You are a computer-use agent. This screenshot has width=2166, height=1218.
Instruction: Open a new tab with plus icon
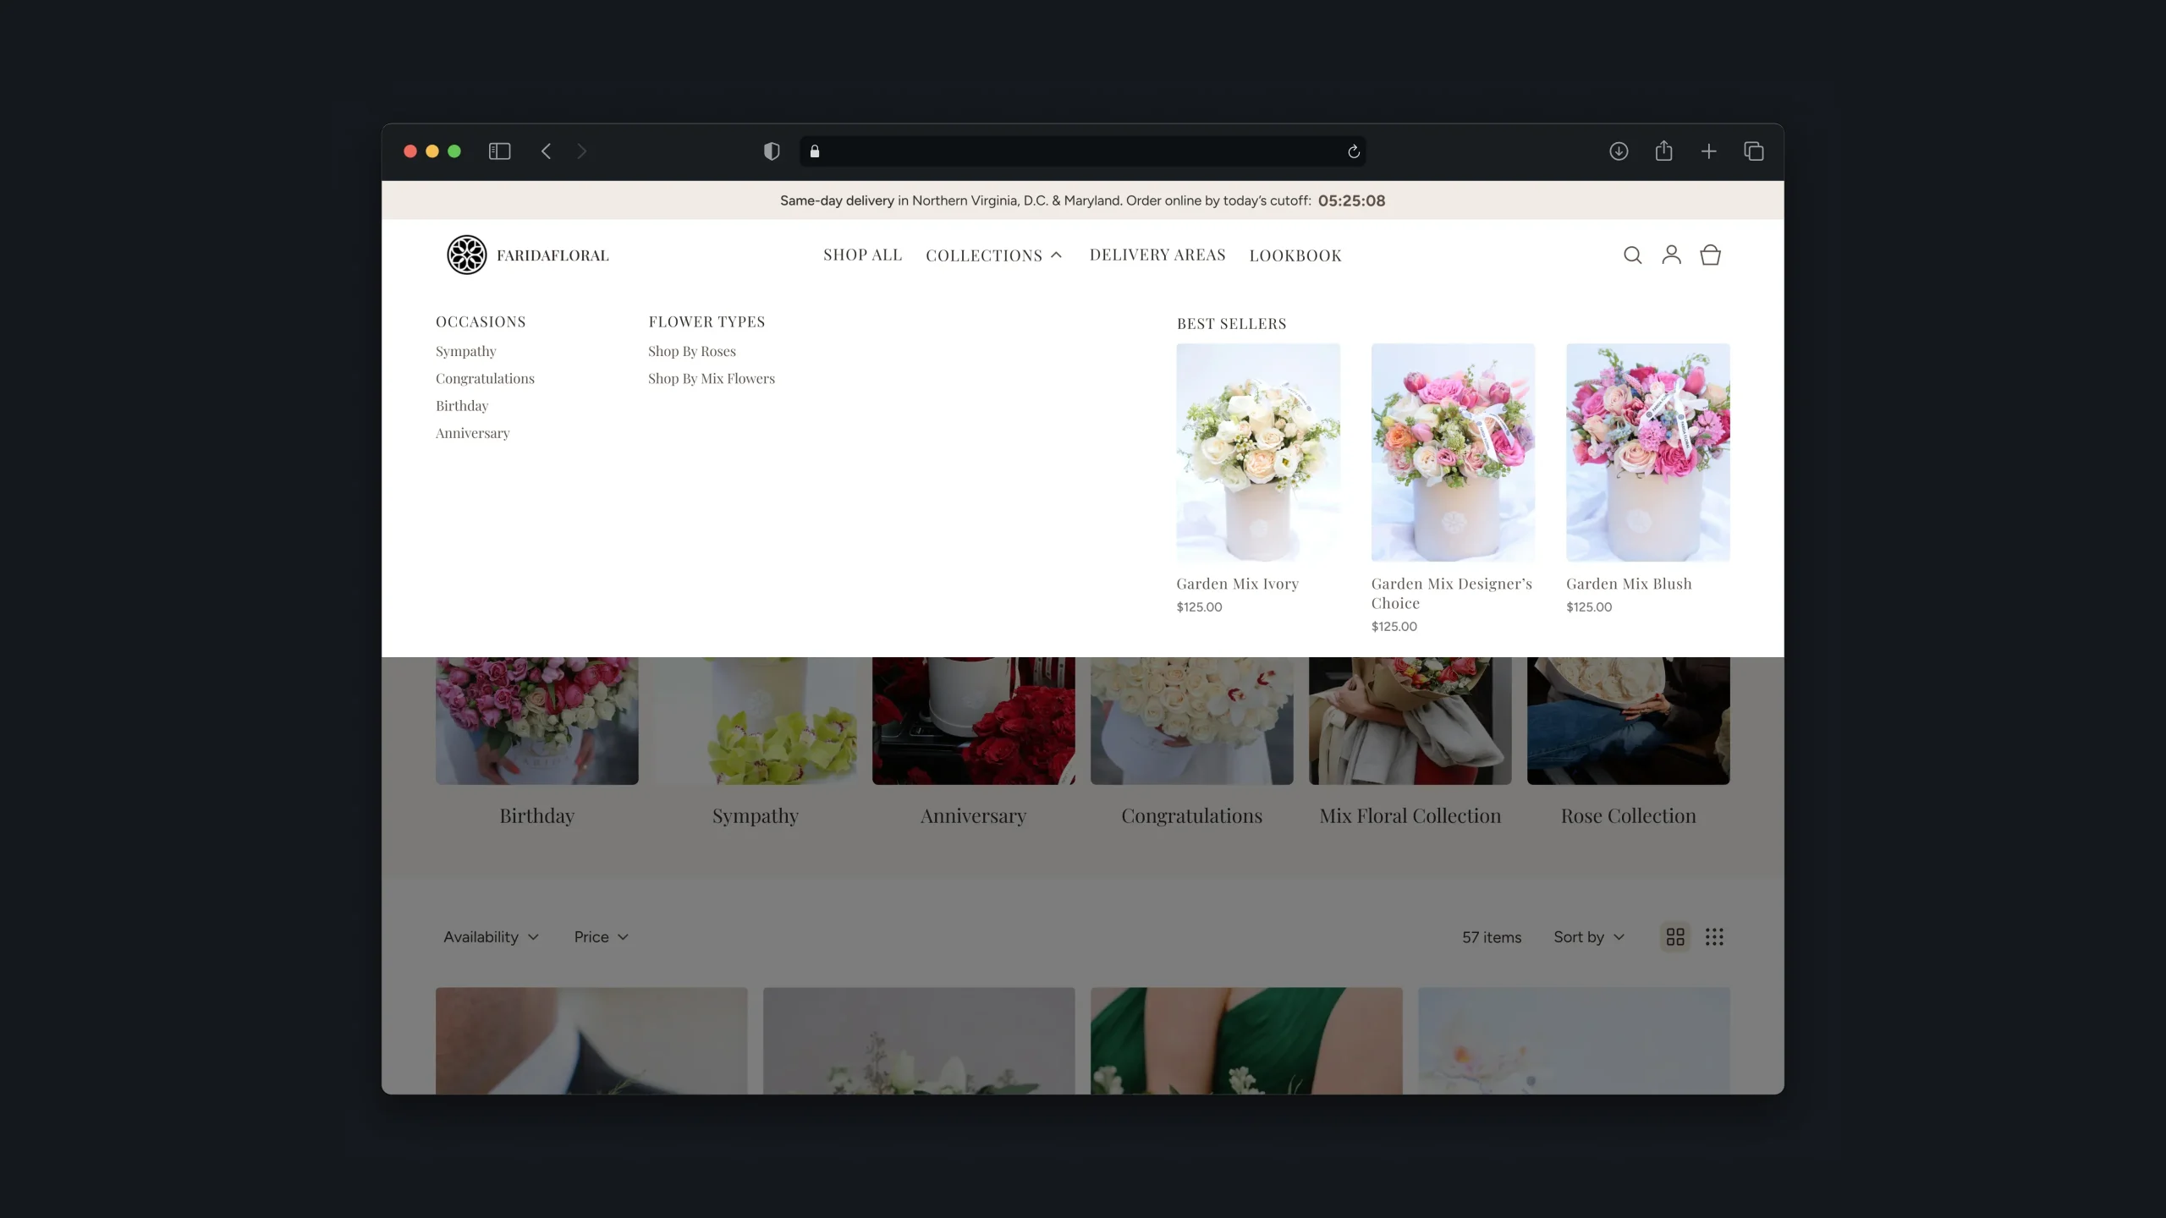tap(1708, 151)
